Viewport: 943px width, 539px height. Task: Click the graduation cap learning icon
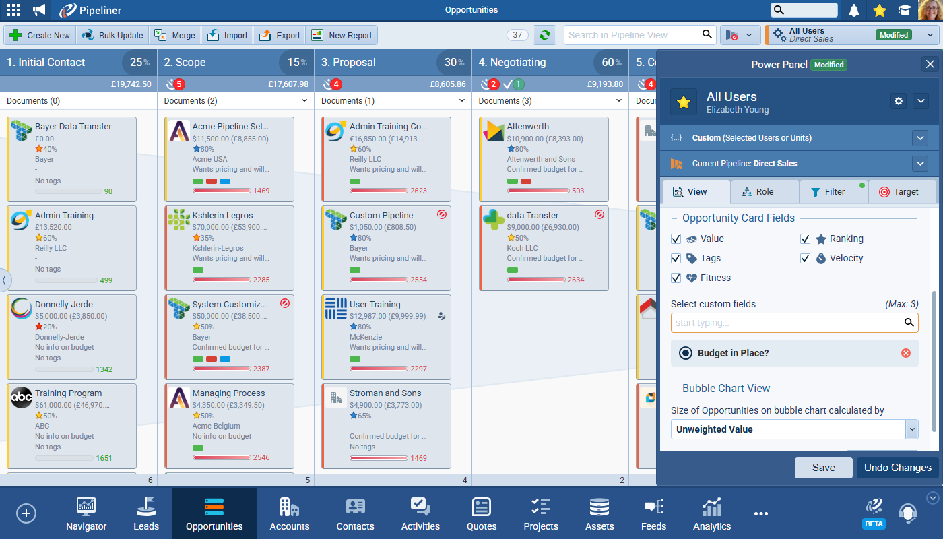click(904, 10)
